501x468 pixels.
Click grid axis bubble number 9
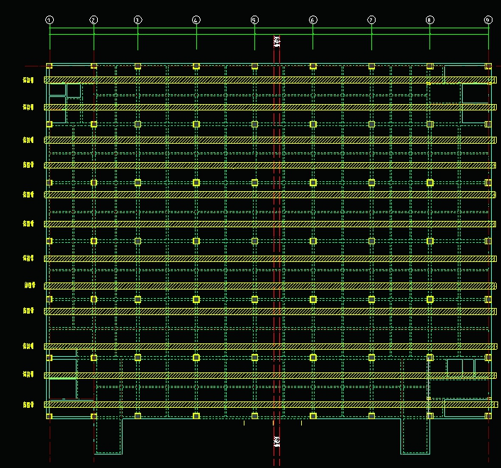pos(488,20)
